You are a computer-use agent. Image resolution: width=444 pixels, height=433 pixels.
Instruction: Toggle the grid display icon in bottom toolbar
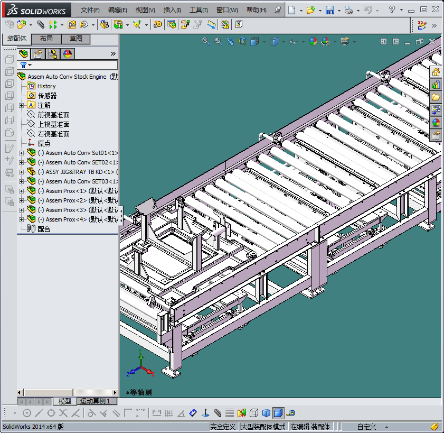(x=168, y=413)
